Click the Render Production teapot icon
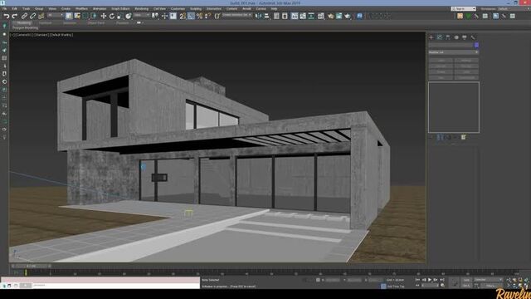The image size is (531, 299). coord(348,16)
